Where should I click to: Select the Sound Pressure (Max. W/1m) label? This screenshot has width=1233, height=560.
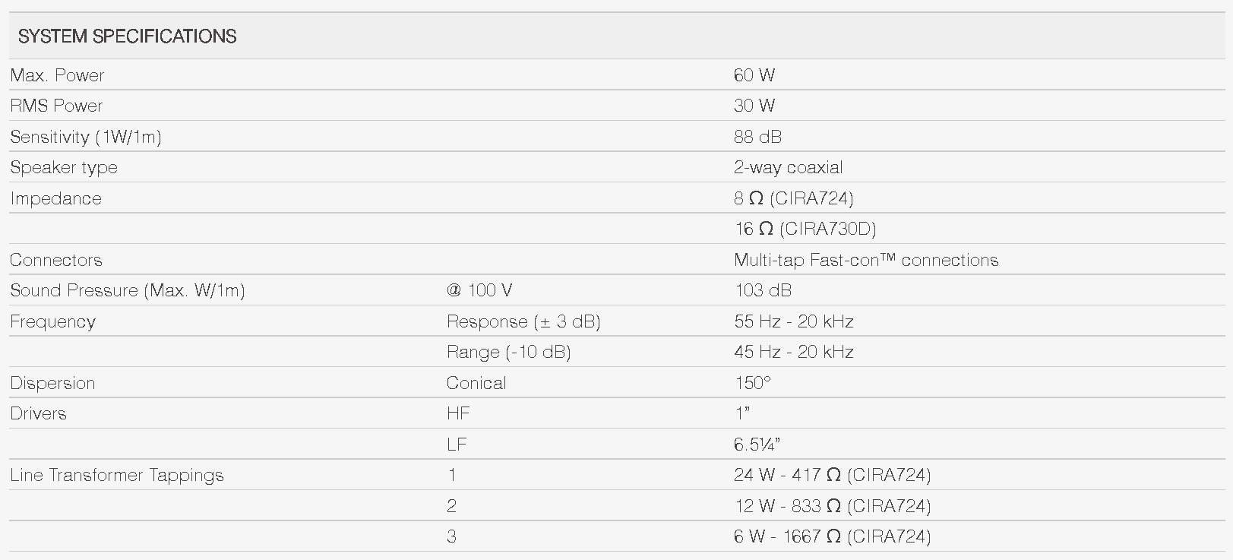[127, 290]
